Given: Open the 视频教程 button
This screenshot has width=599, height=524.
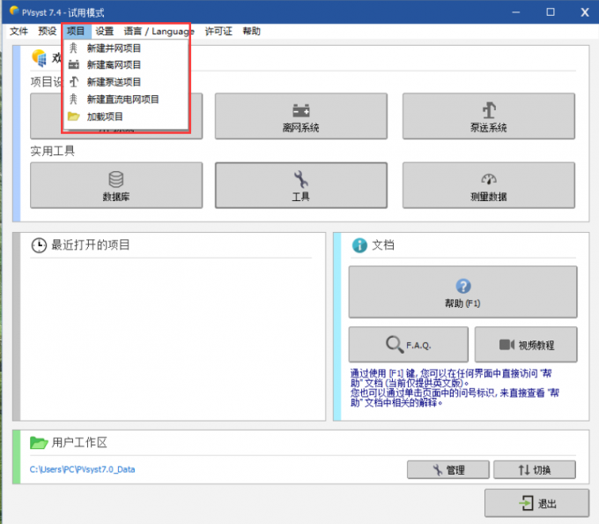Looking at the screenshot, I should point(526,344).
